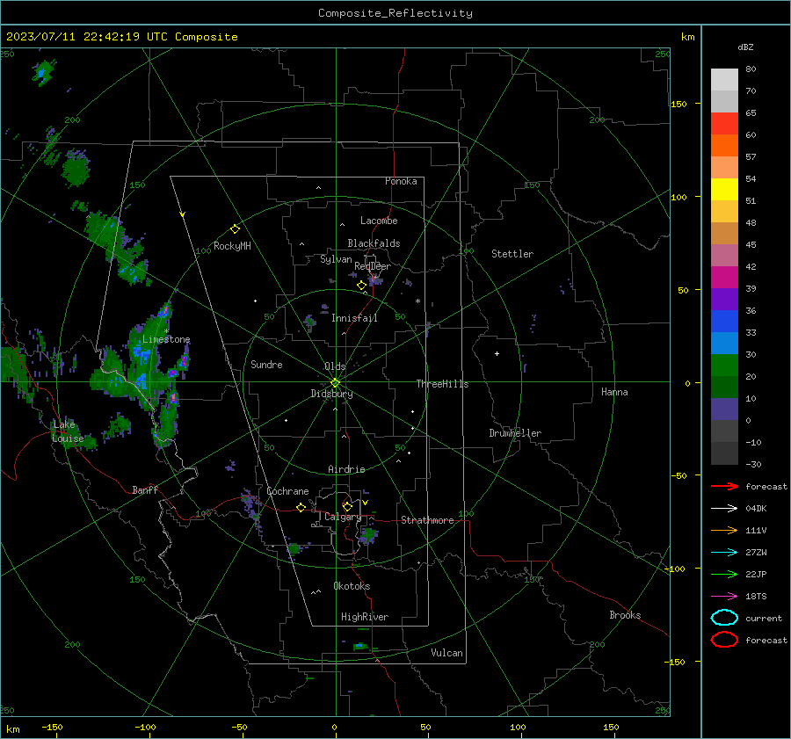Click the yellow diamond marker near RockyMH
Viewport: 791px width, 739px height.
pyautogui.click(x=235, y=229)
